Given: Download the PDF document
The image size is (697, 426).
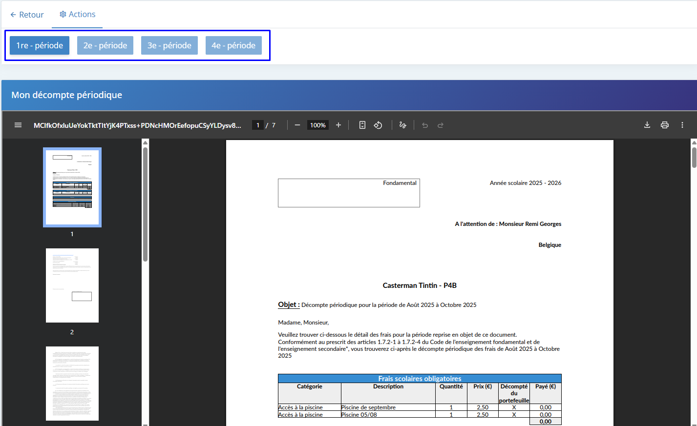Looking at the screenshot, I should pyautogui.click(x=647, y=125).
